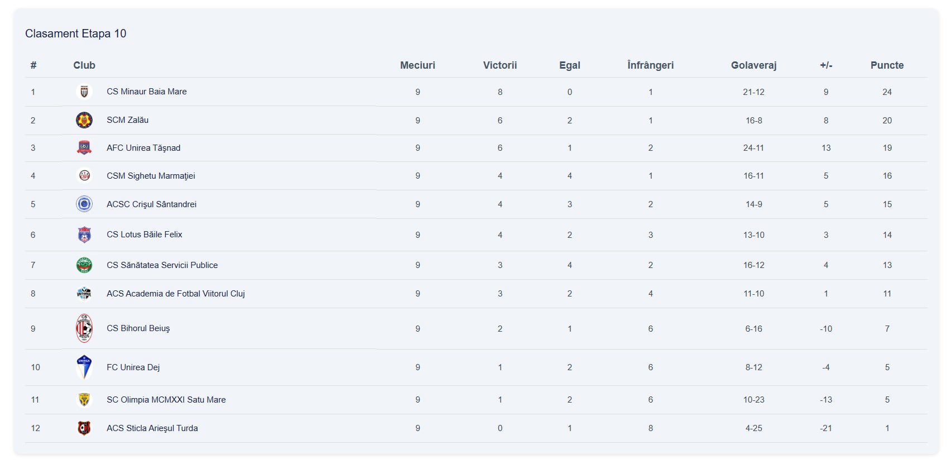Screen dimensions: 951x464
Task: Click the Clasament Etapa 10 title
Action: point(76,34)
